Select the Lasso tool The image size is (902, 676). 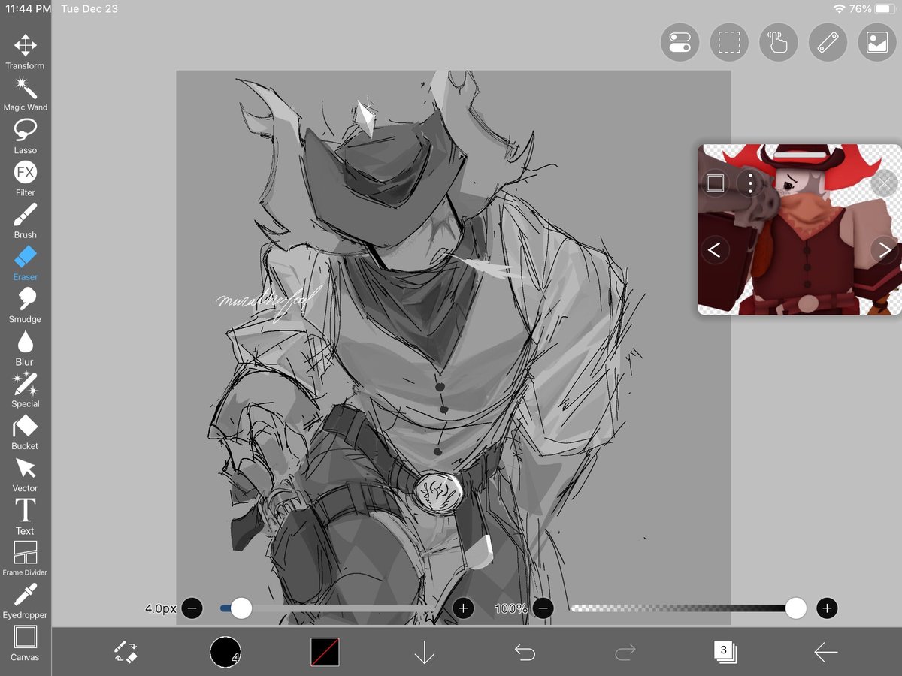pyautogui.click(x=25, y=137)
